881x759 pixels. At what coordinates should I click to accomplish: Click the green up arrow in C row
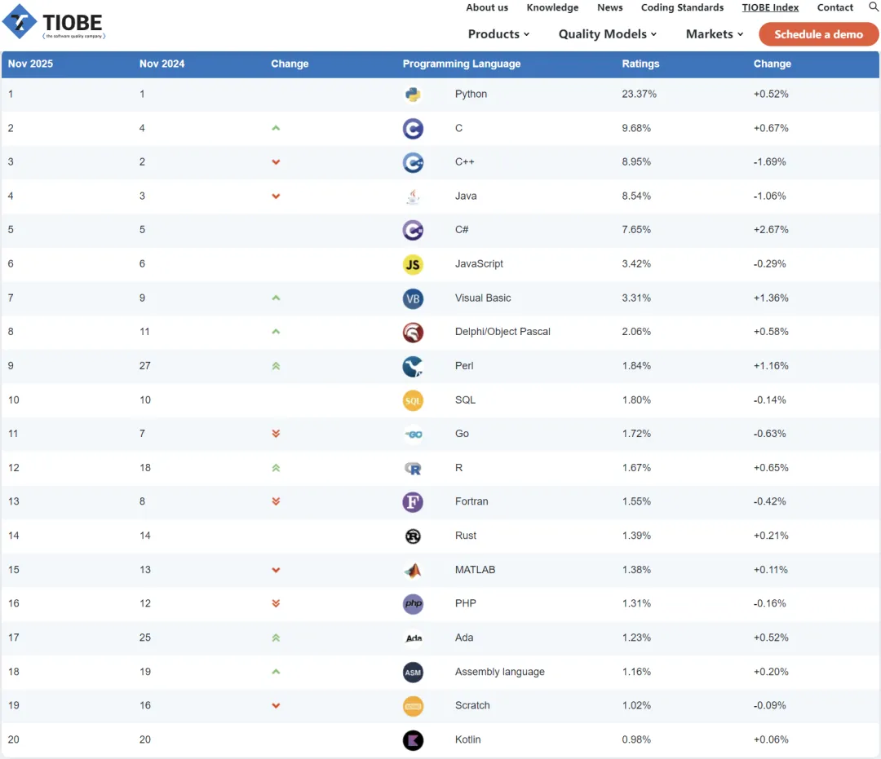click(x=276, y=128)
